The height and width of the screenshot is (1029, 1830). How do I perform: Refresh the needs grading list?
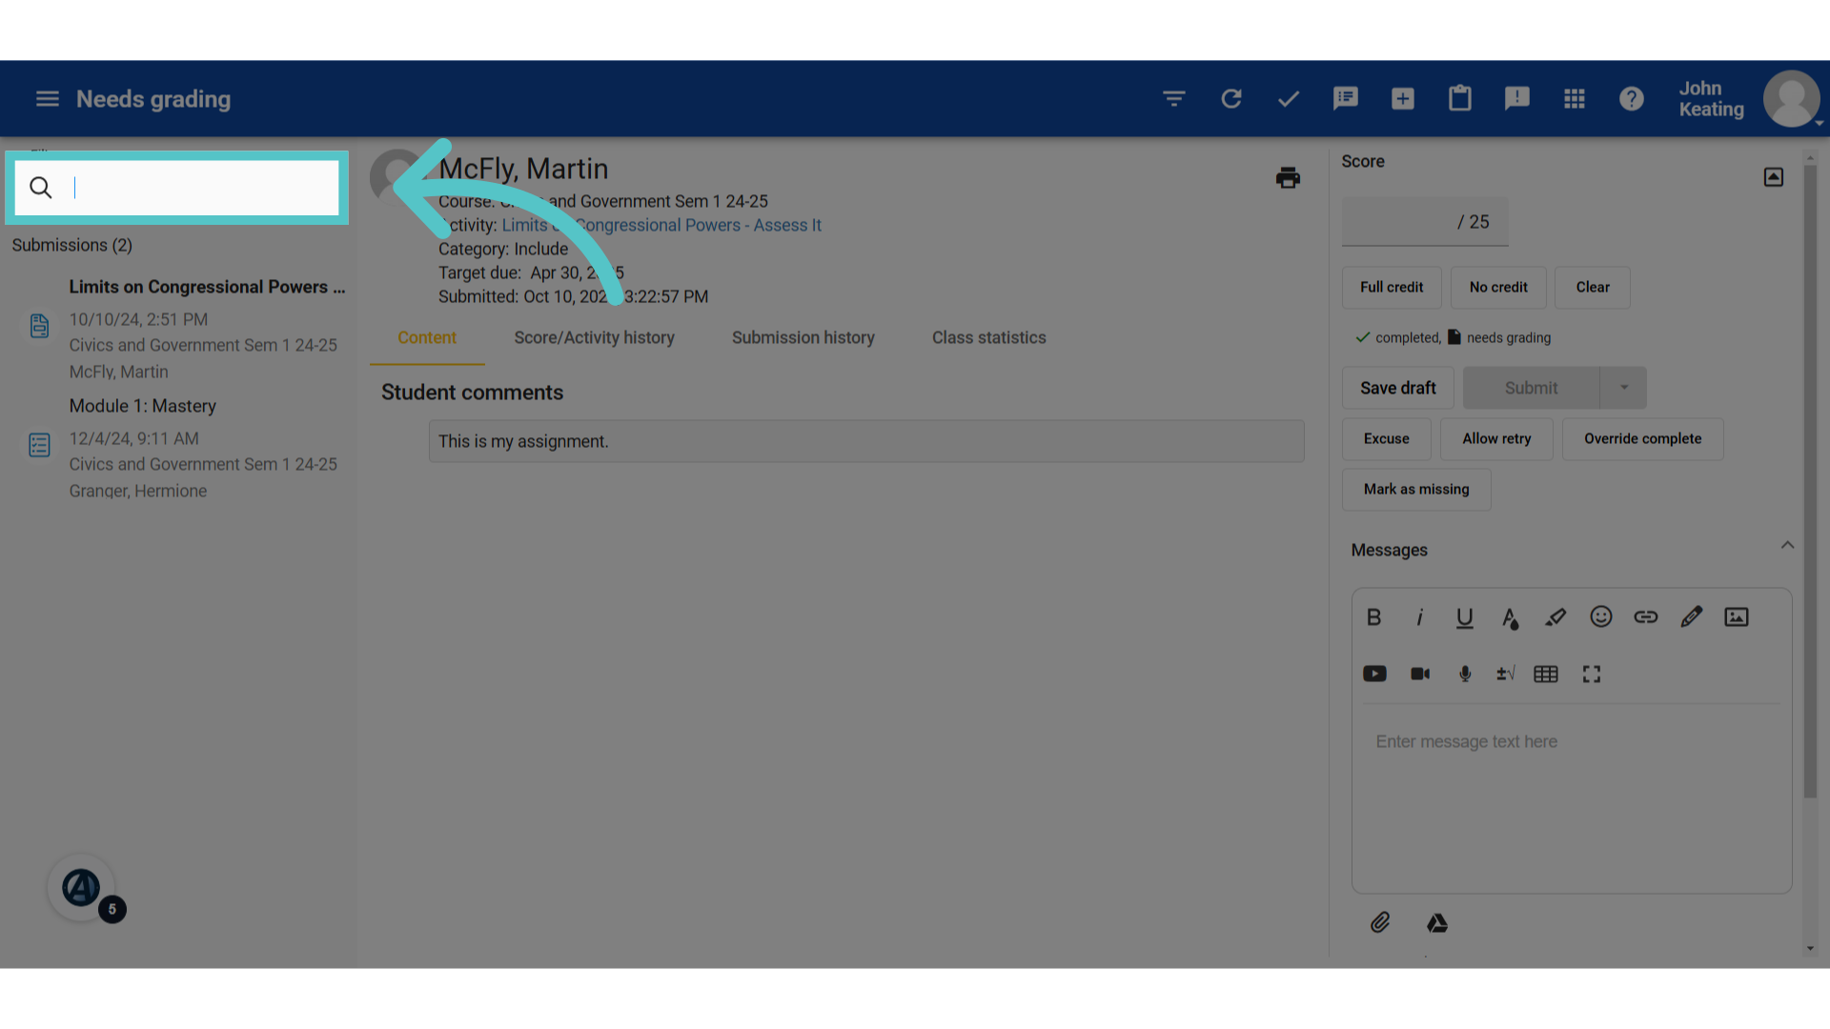[x=1231, y=98]
